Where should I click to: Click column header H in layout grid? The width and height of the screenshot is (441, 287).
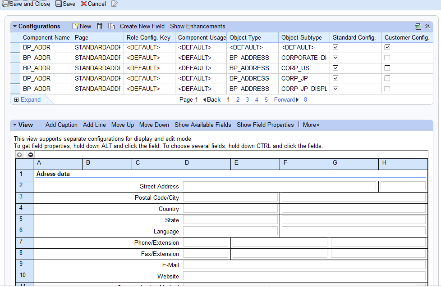[x=403, y=164]
